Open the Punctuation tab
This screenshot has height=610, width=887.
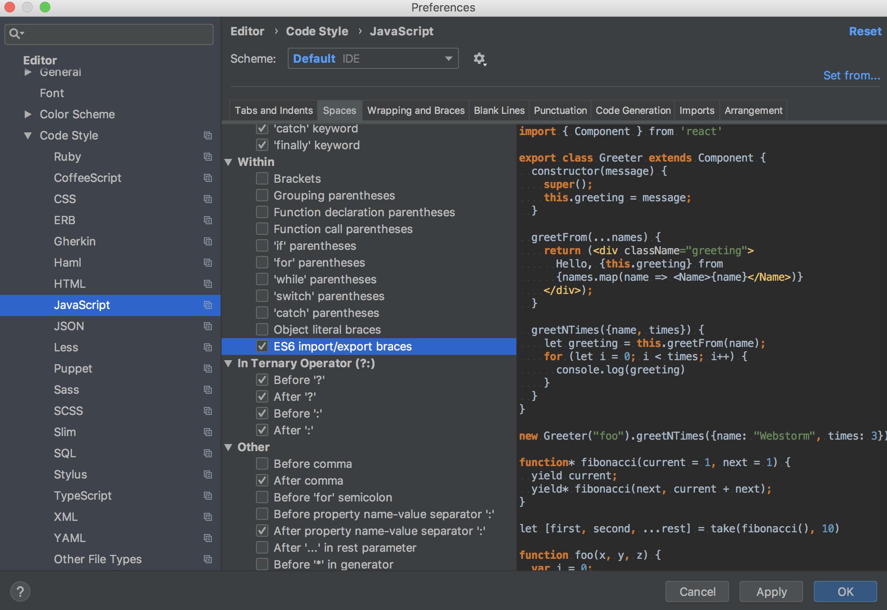(x=560, y=110)
